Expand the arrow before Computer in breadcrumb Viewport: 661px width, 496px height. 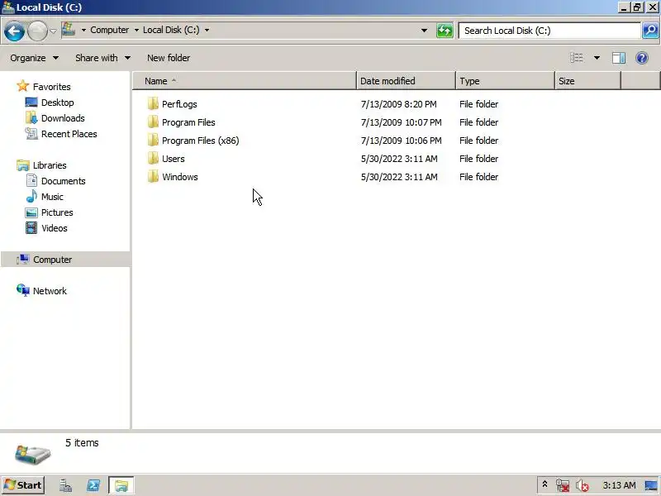(x=83, y=31)
